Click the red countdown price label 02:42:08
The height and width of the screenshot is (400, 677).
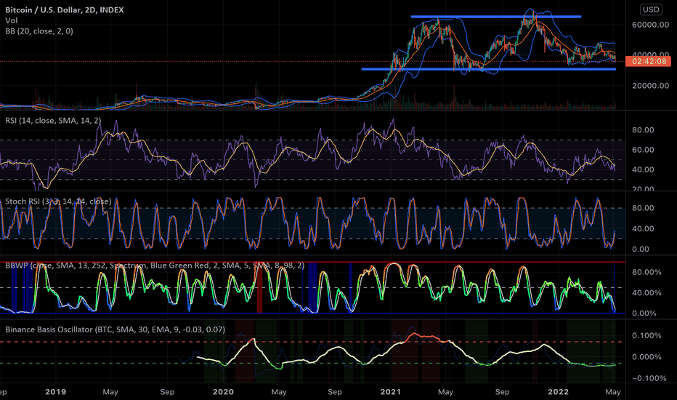tap(649, 61)
